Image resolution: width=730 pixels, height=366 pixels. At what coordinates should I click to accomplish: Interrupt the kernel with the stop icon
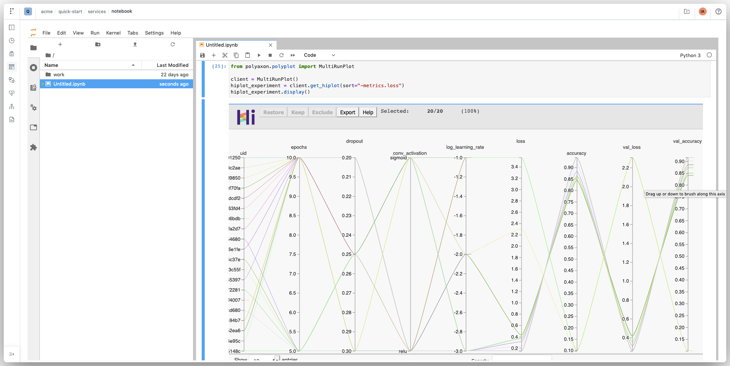(x=270, y=55)
